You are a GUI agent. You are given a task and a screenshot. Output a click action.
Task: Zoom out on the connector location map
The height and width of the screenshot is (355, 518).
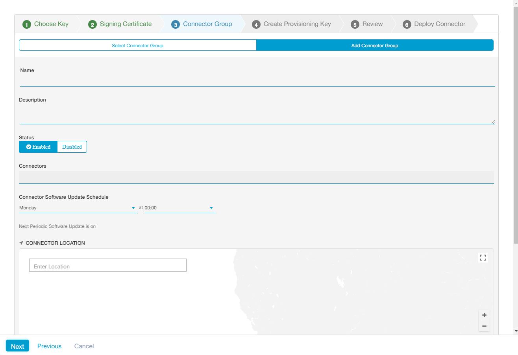coord(484,326)
